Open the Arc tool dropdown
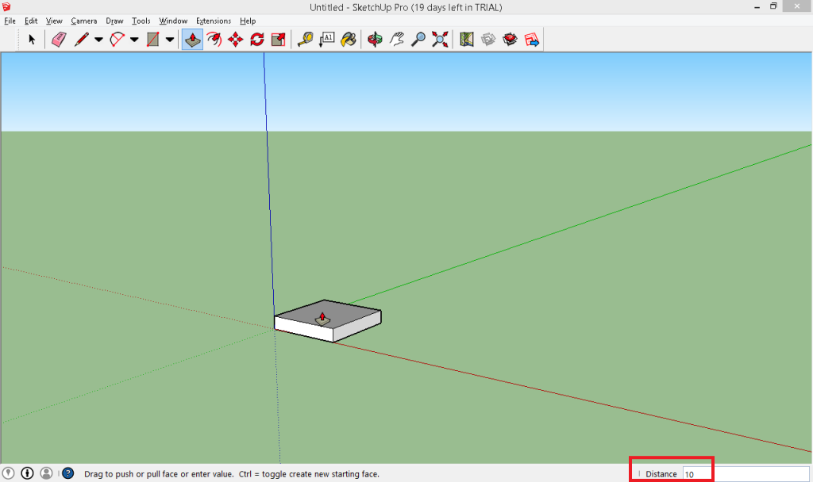This screenshot has height=482, width=813. tap(133, 38)
